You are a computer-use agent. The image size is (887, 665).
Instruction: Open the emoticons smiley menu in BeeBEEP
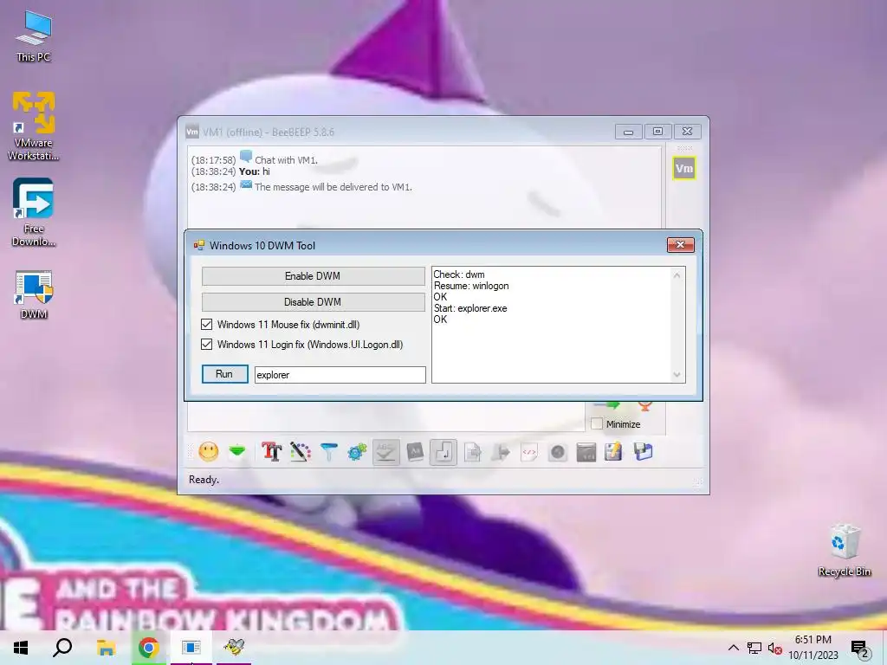point(208,452)
